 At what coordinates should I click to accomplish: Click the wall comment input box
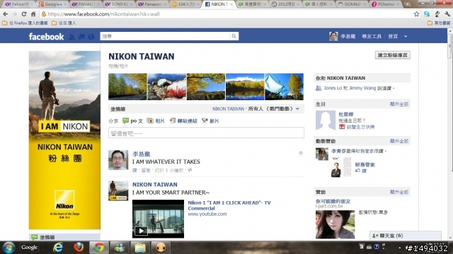(206, 133)
